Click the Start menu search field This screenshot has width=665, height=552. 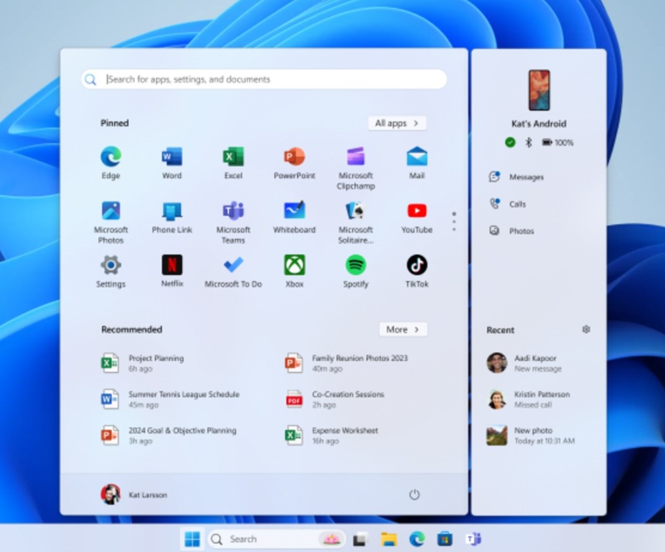(x=264, y=79)
